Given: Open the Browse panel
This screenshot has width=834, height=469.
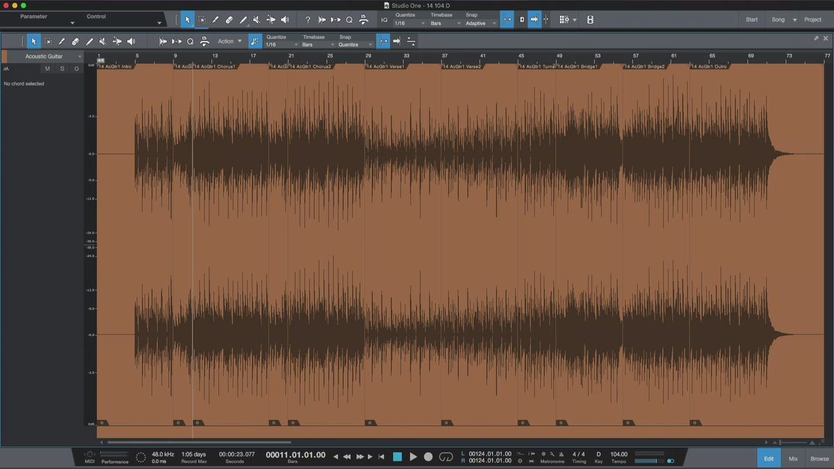Looking at the screenshot, I should 819,459.
